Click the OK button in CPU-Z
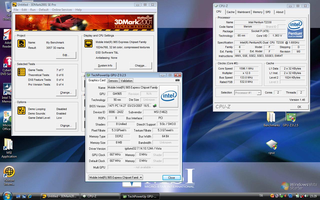This screenshot has width=320, height=200. coord(299,107)
